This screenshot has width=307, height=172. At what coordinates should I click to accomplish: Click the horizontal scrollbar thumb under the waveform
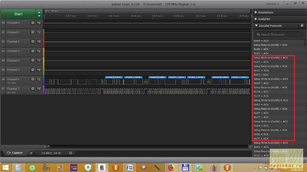[48, 146]
